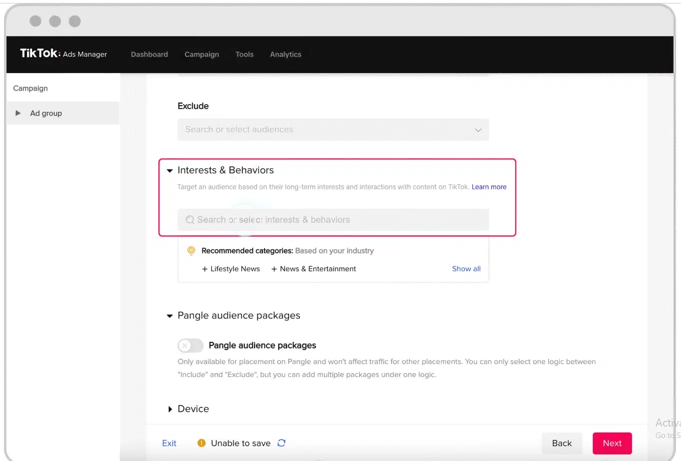Open the Exclude audiences dropdown
681x461 pixels.
click(333, 130)
